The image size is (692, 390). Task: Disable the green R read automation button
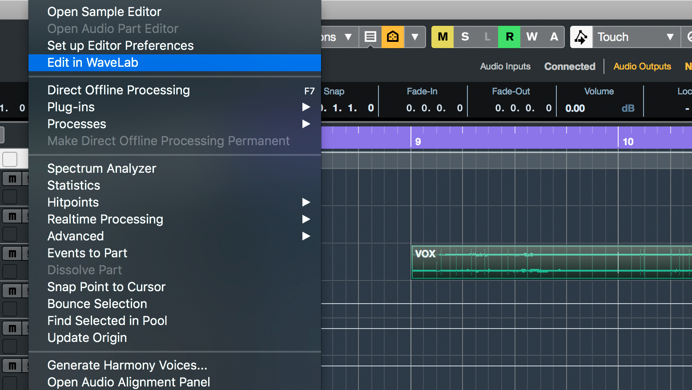[x=509, y=37]
